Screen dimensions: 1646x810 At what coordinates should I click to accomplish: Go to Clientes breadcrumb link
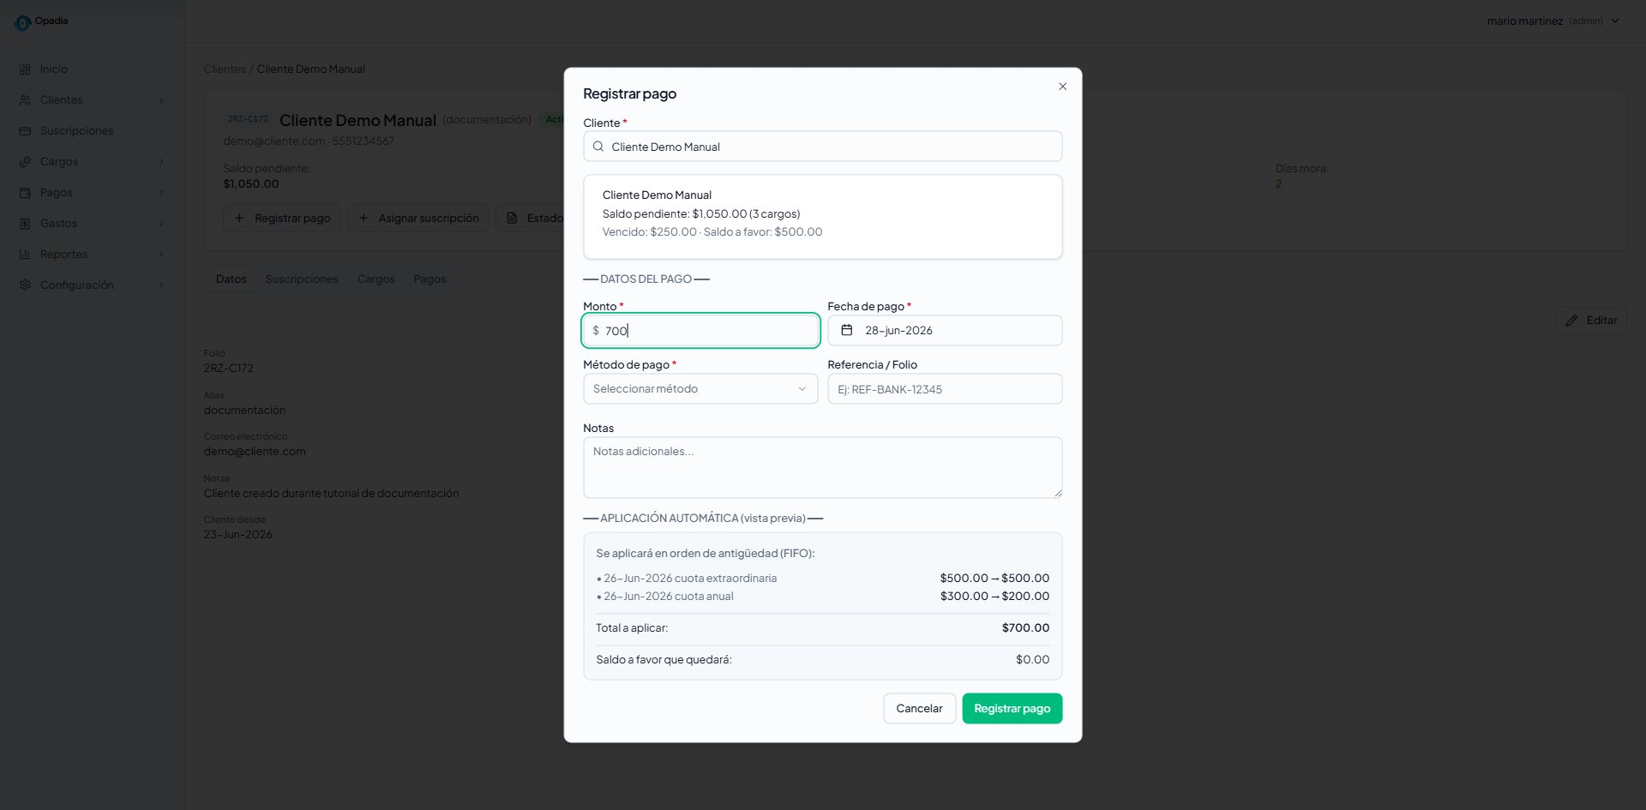coord(225,69)
